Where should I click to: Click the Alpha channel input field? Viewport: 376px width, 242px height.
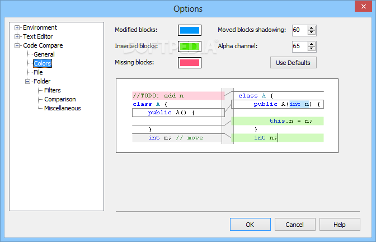pos(300,46)
